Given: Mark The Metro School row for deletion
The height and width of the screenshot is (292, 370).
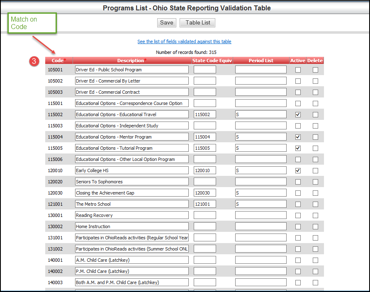Looking at the screenshot, I should coord(315,204).
